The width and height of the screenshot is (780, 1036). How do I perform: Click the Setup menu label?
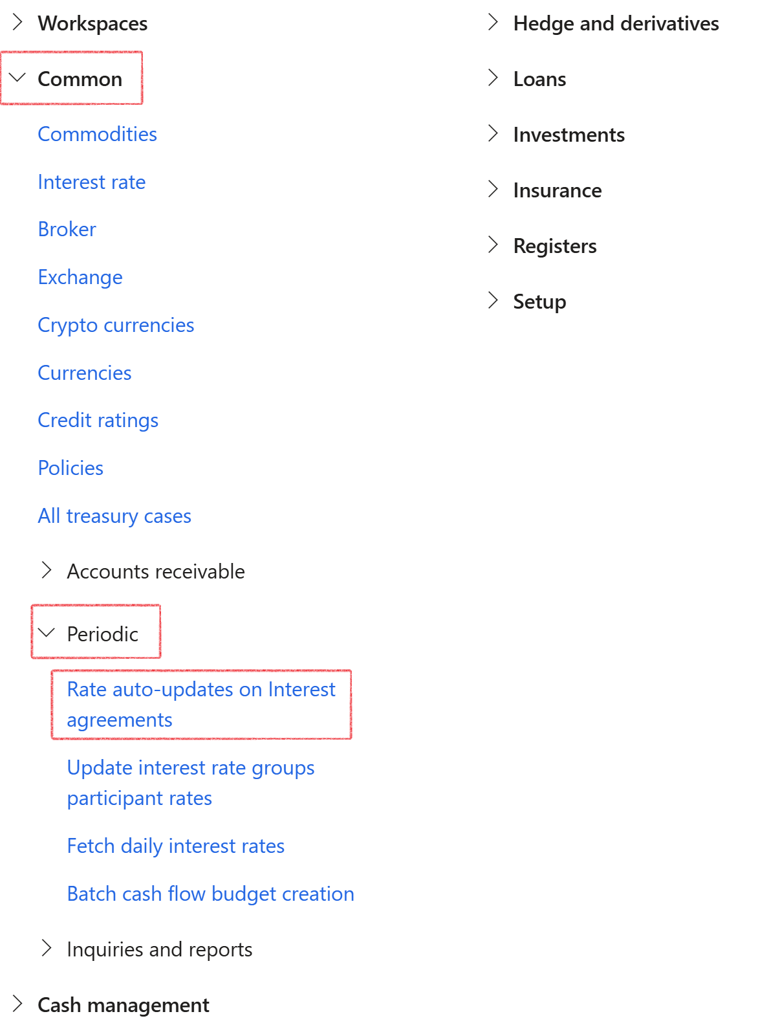539,302
